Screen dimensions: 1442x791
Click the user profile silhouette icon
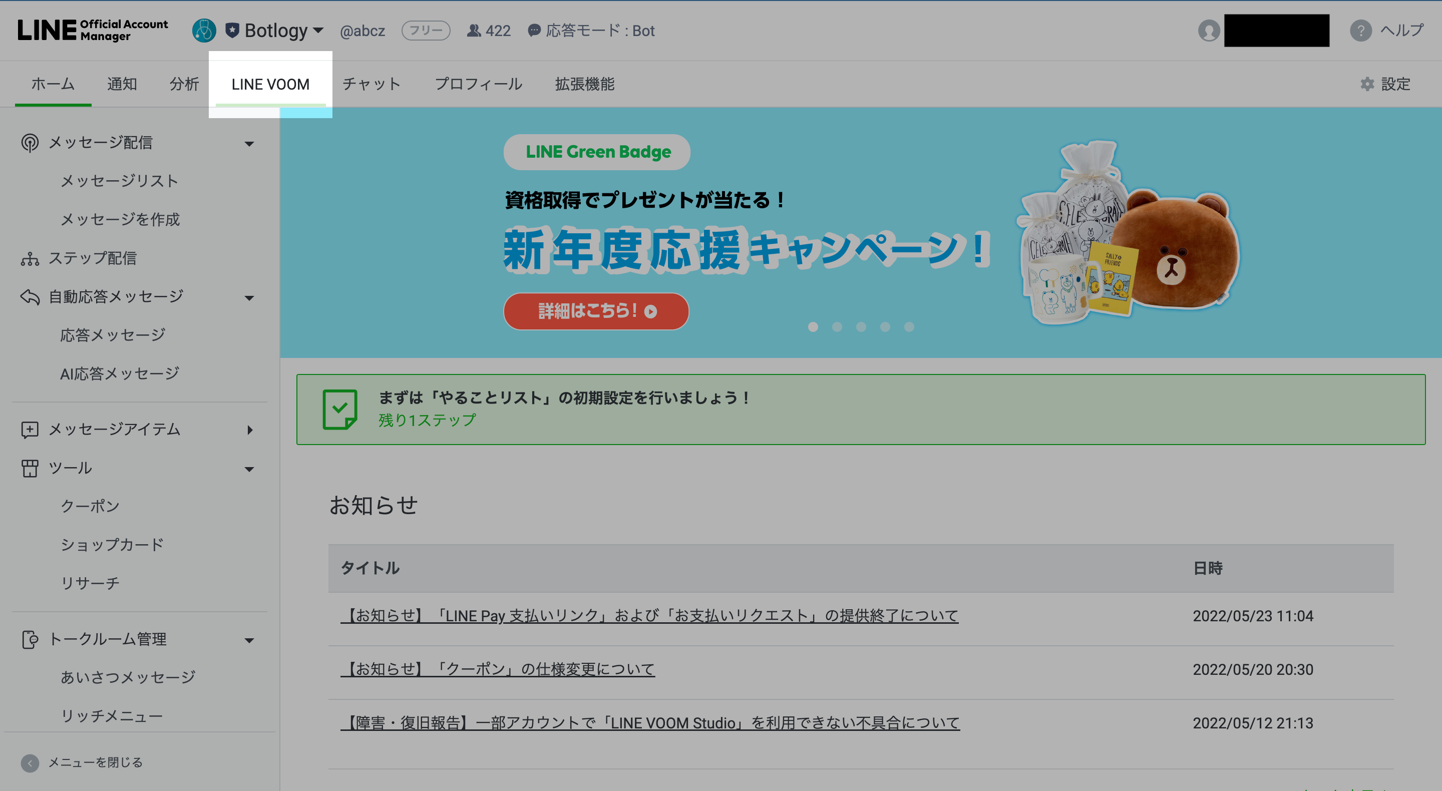(x=1209, y=30)
